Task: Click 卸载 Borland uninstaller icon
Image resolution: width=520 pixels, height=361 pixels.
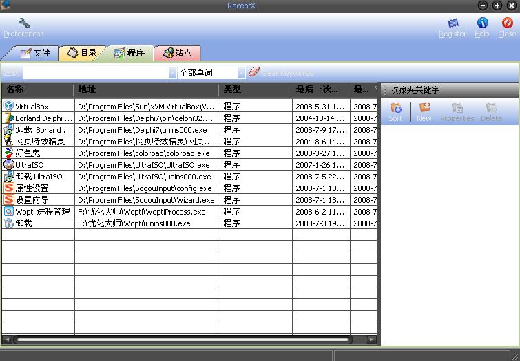Action: pyautogui.click(x=9, y=129)
